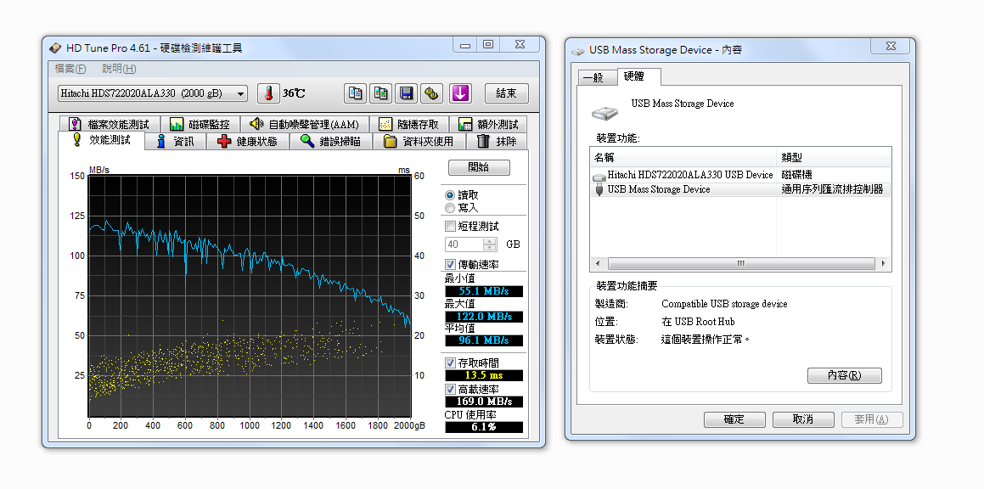Minimize the HD Tune Pro window

click(465, 44)
